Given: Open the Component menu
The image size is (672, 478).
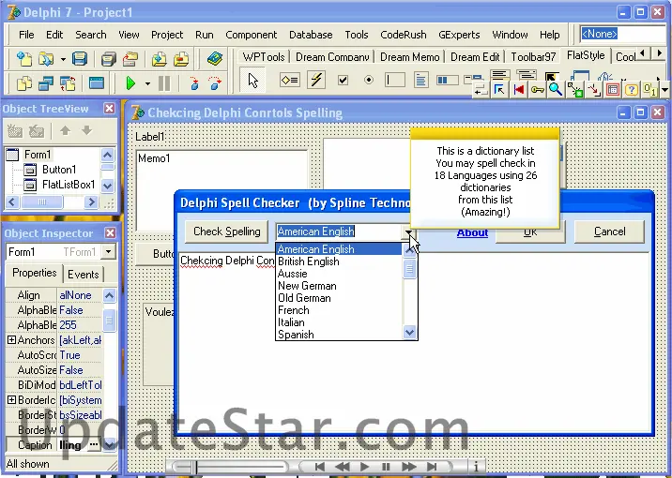Looking at the screenshot, I should pyautogui.click(x=252, y=35).
